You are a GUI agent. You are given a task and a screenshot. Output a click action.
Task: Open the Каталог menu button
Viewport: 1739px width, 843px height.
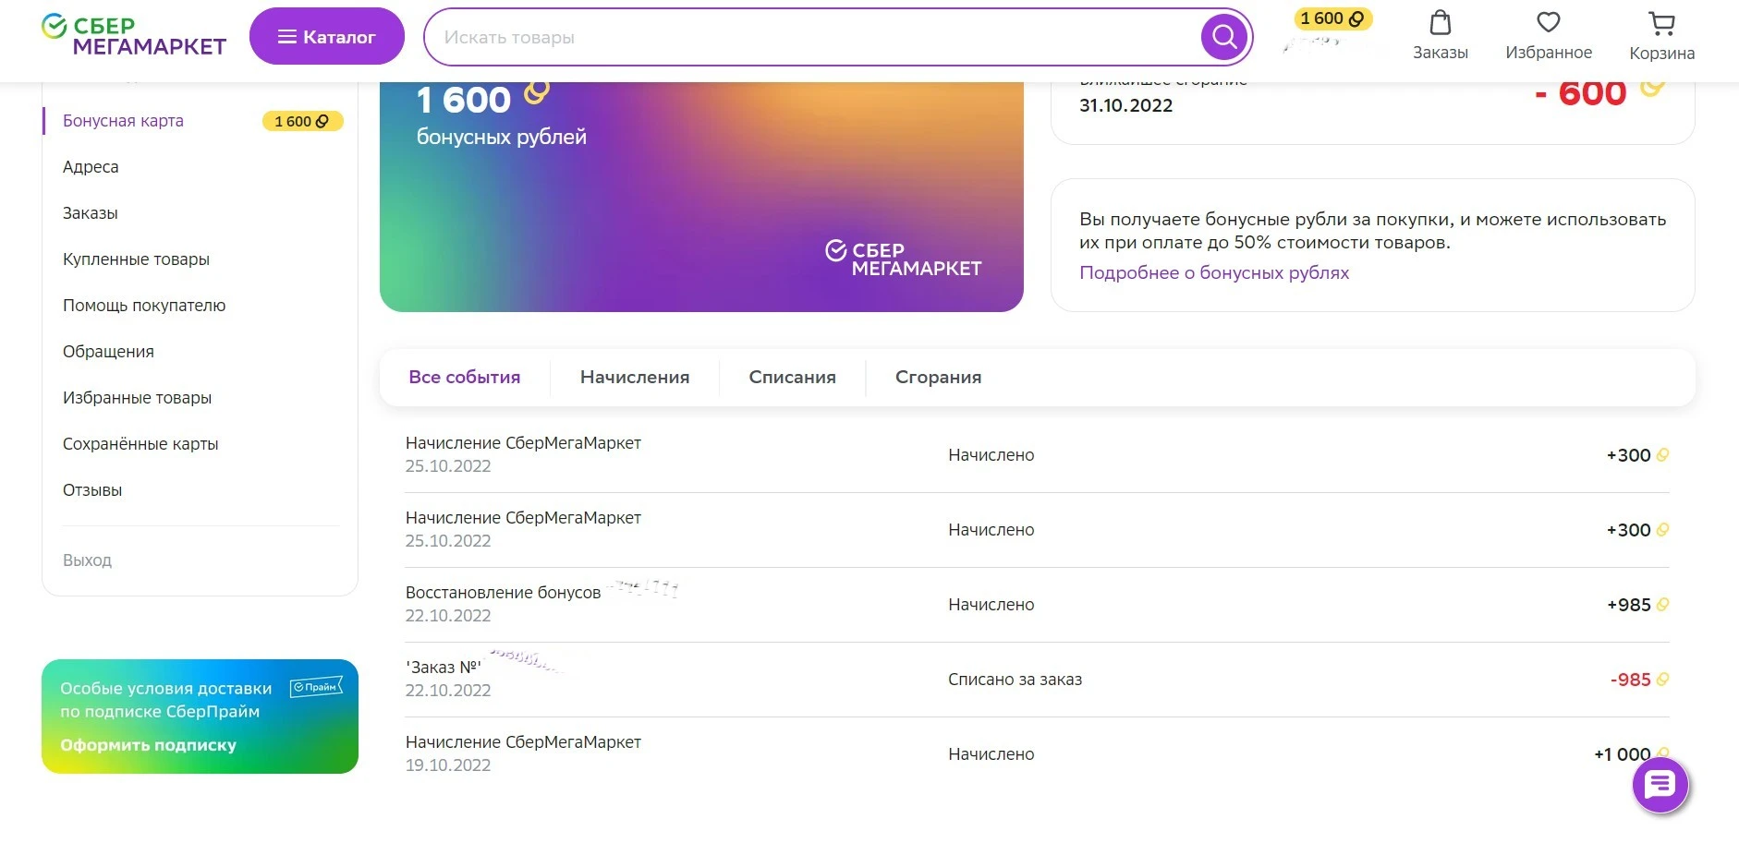coord(327,37)
